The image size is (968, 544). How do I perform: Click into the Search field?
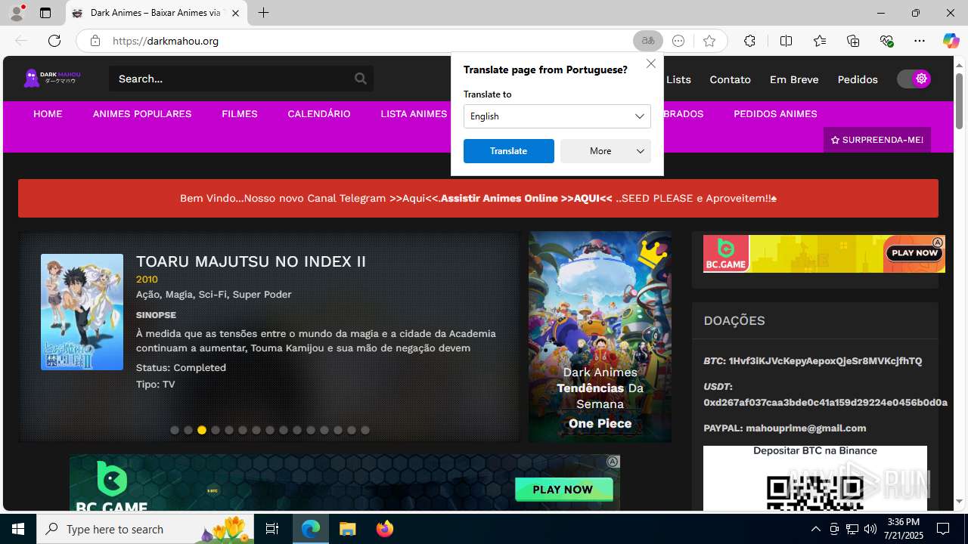pyautogui.click(x=231, y=79)
